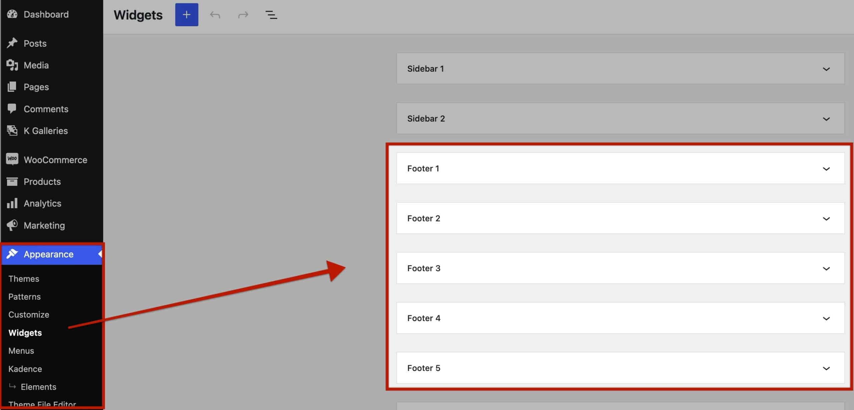This screenshot has width=854, height=410.
Task: Click the Marketing megaphone icon
Action: [12, 225]
